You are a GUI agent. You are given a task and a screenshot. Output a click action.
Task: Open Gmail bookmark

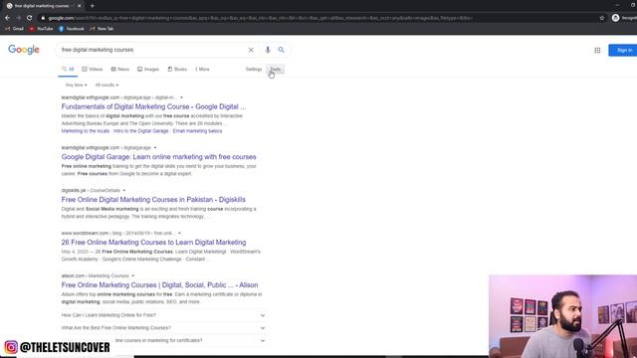(x=14, y=29)
